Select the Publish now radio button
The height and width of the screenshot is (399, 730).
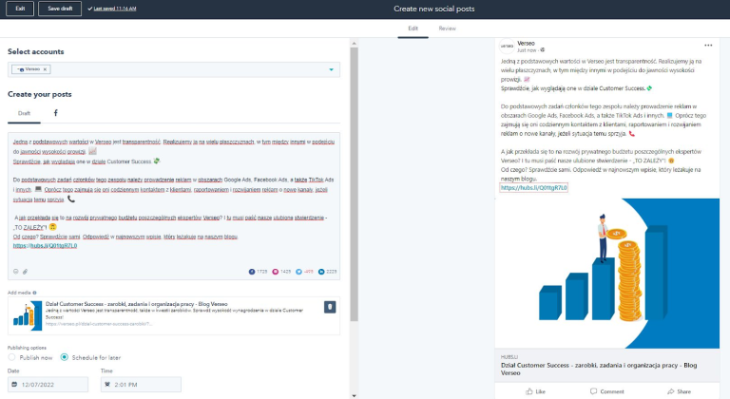11,357
